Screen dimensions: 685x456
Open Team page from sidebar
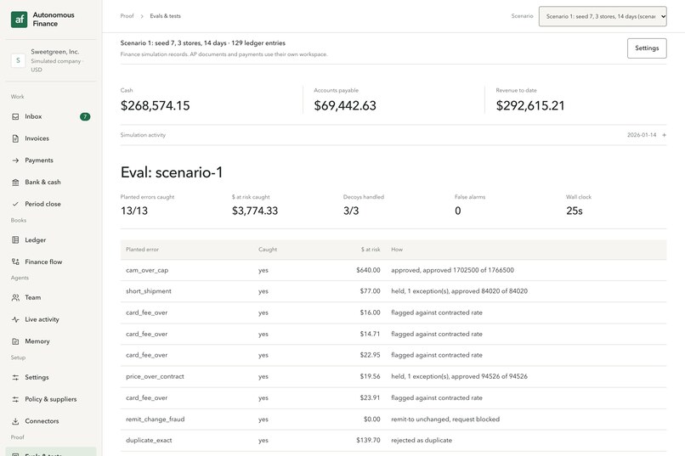(x=51, y=297)
